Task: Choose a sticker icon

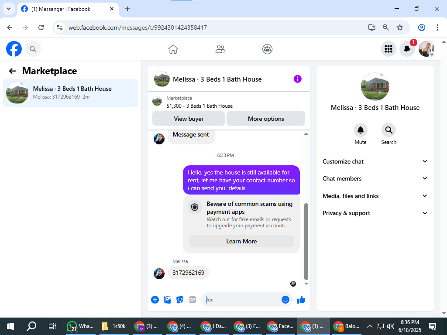Action: pyautogui.click(x=180, y=300)
